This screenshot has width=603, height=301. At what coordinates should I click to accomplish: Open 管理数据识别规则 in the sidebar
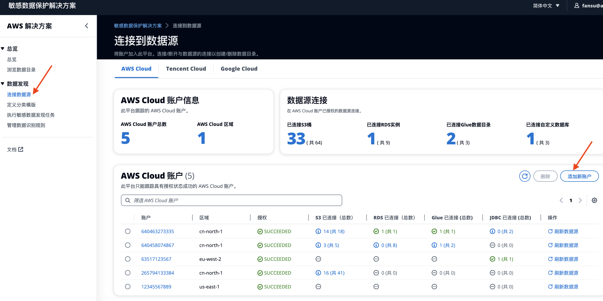(x=26, y=125)
